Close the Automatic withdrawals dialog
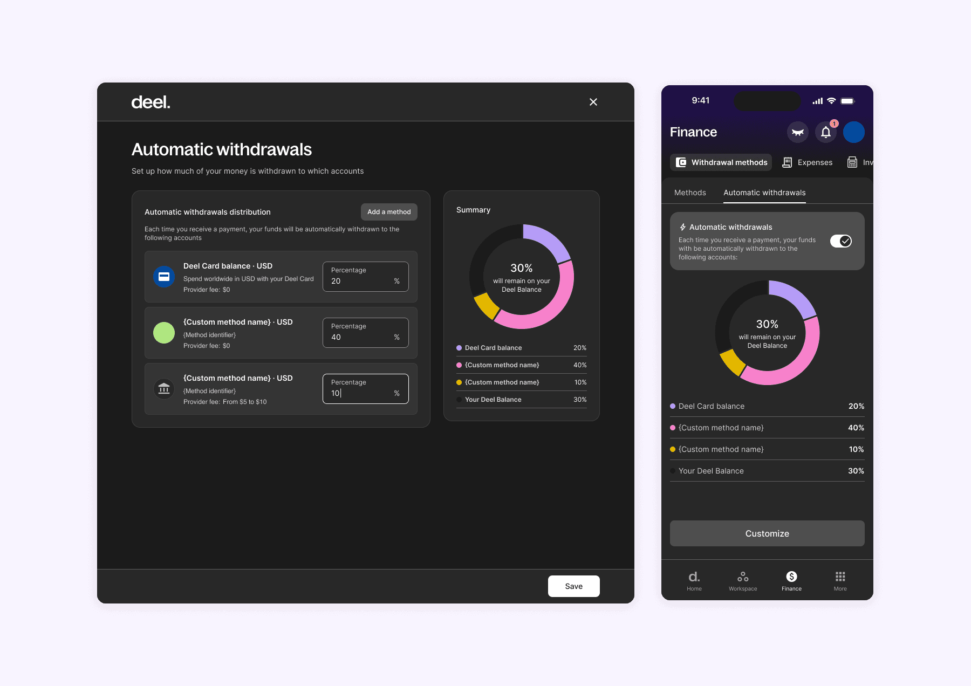 593,102
